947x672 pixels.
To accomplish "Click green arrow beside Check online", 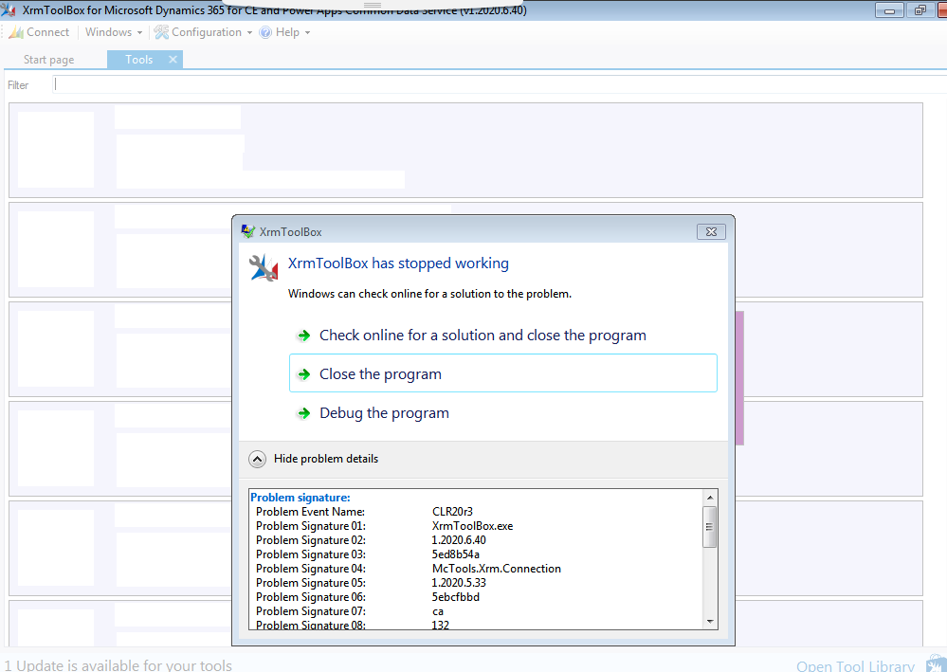I will [x=303, y=336].
